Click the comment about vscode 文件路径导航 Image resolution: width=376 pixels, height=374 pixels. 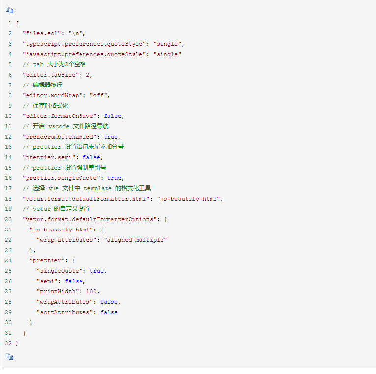point(65,126)
